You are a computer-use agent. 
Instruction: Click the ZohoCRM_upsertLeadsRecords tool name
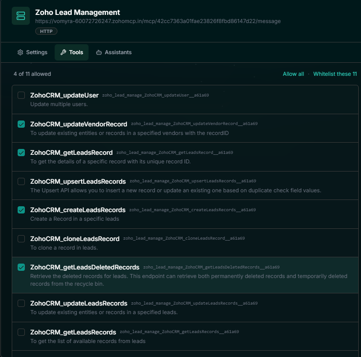[x=78, y=181]
